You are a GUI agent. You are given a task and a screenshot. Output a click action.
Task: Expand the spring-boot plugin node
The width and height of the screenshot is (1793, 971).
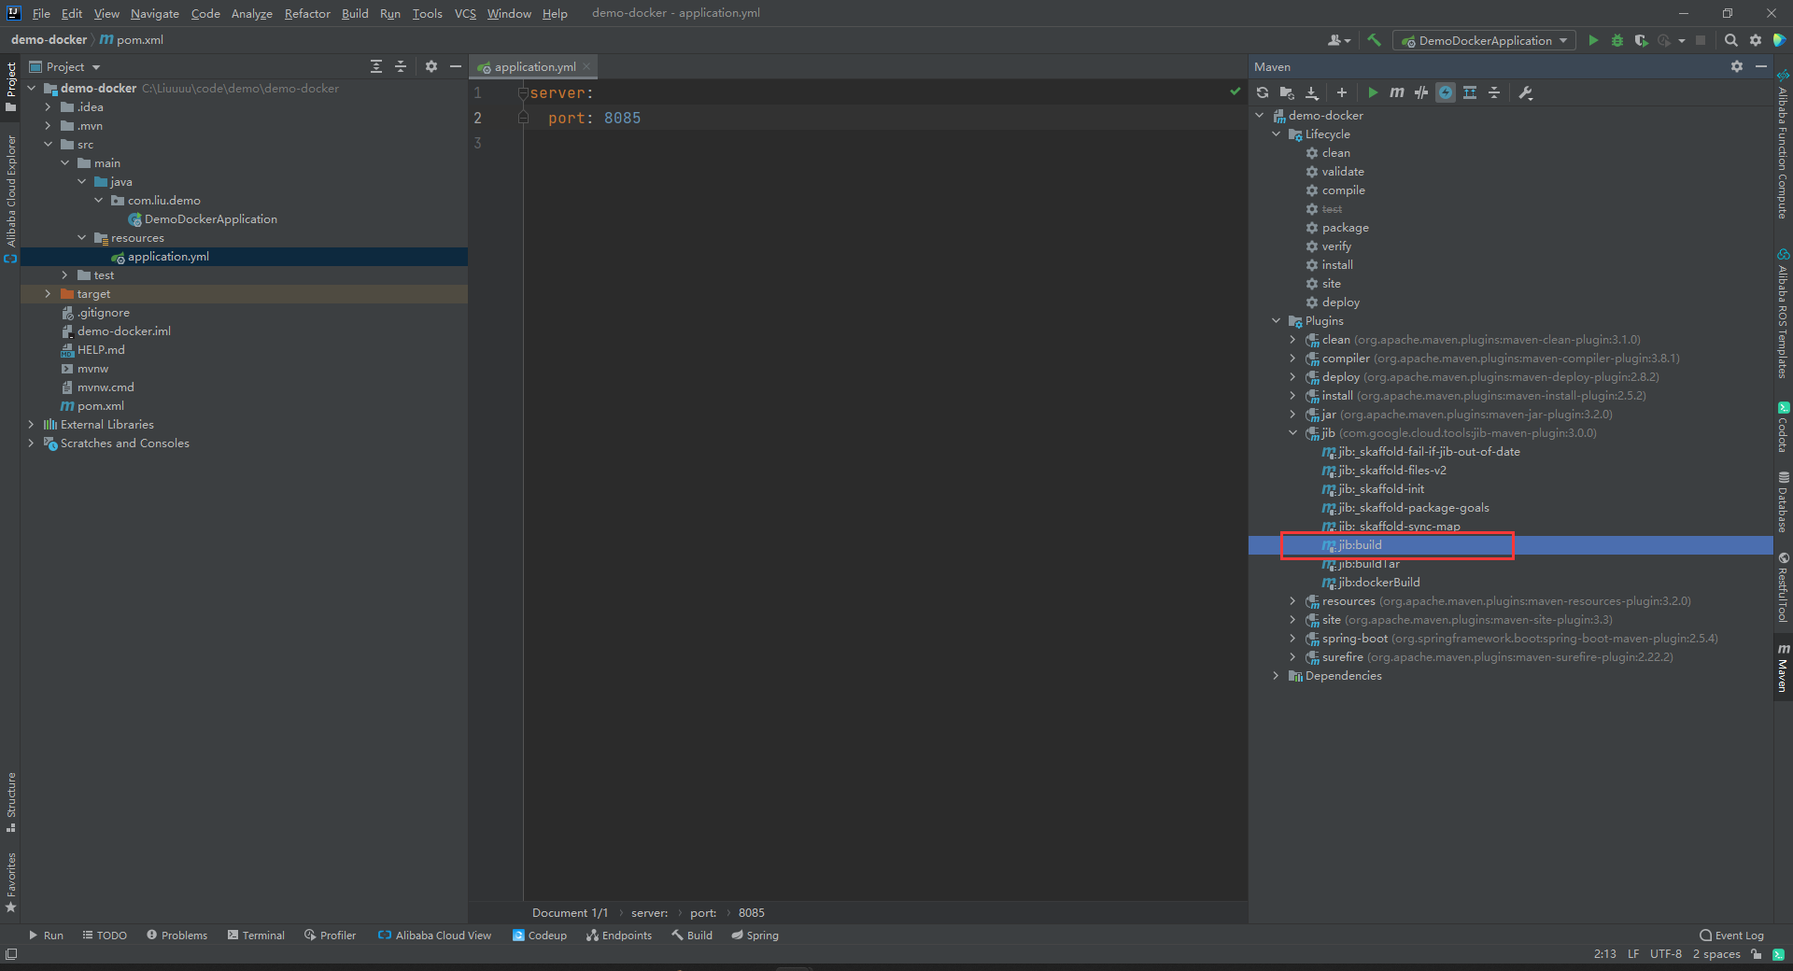[1293, 638]
